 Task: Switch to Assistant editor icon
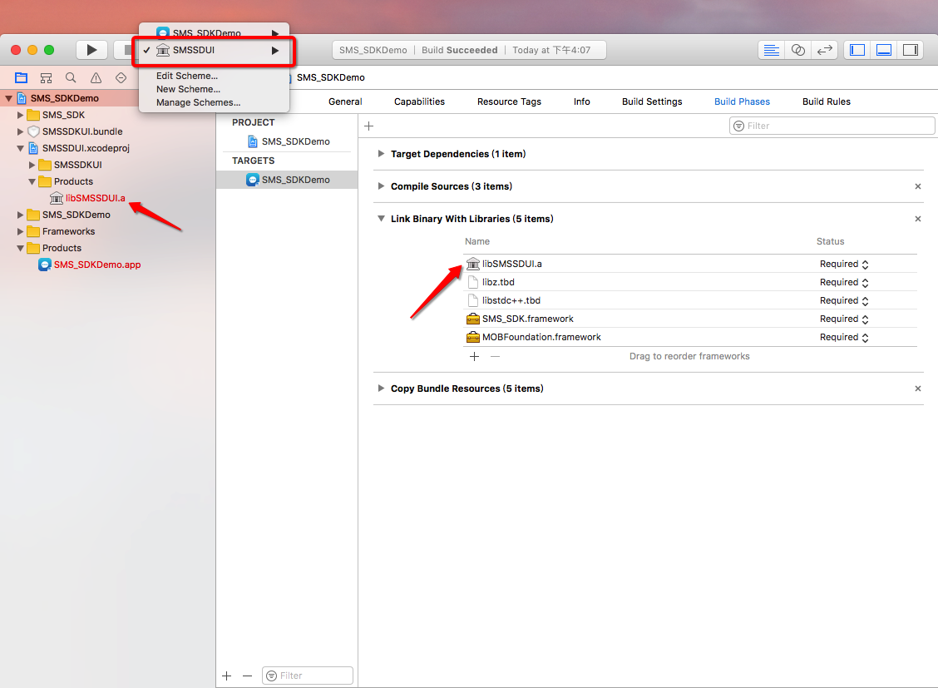coord(798,50)
